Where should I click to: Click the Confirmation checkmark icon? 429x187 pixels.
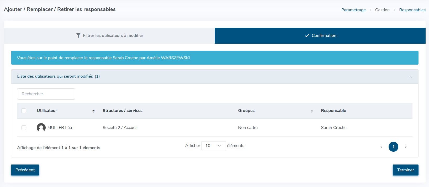pyautogui.click(x=307, y=36)
